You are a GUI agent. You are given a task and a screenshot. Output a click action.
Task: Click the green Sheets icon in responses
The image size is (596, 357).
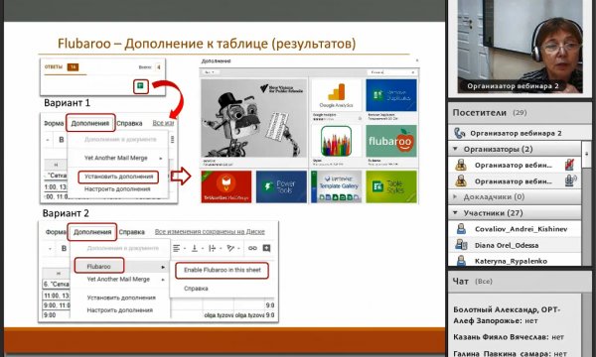click(140, 86)
